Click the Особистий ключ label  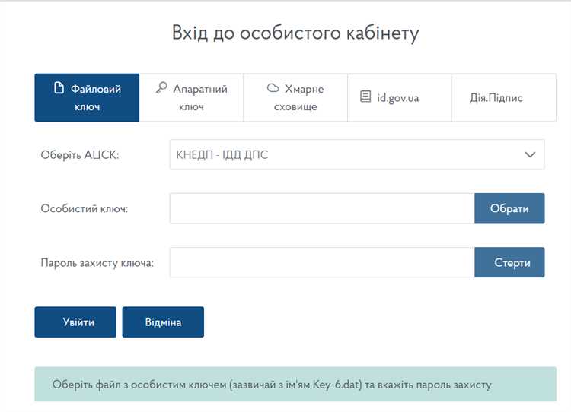(85, 209)
